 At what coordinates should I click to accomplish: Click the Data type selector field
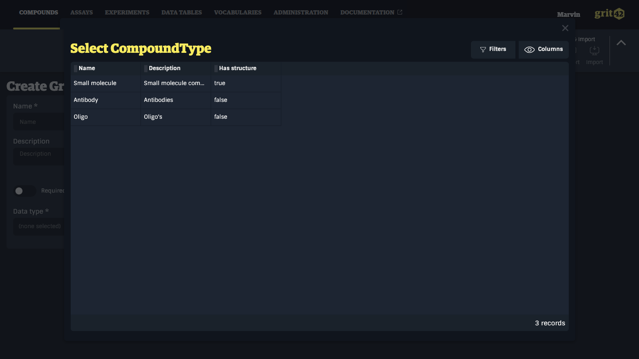[x=38, y=226]
